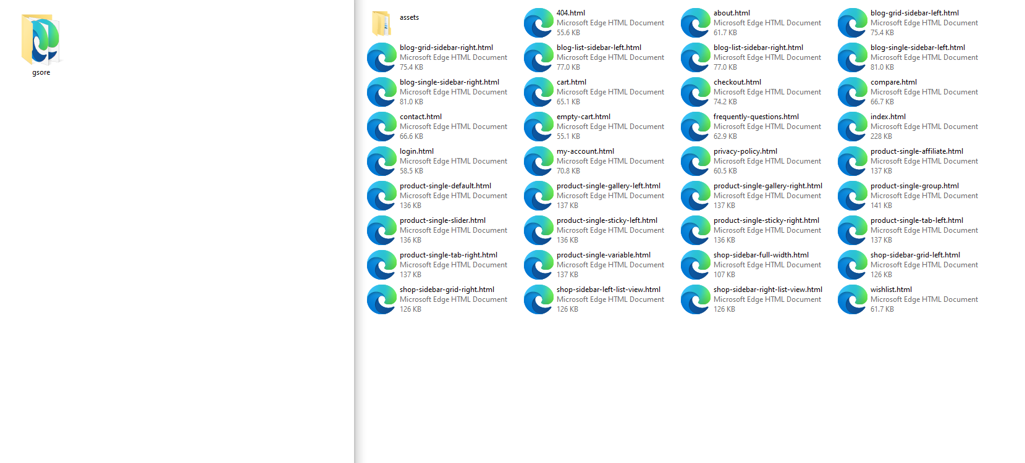The width and height of the screenshot is (1025, 463).
Task: Select the shop-sidebar-full-width.html file name
Action: coord(761,255)
